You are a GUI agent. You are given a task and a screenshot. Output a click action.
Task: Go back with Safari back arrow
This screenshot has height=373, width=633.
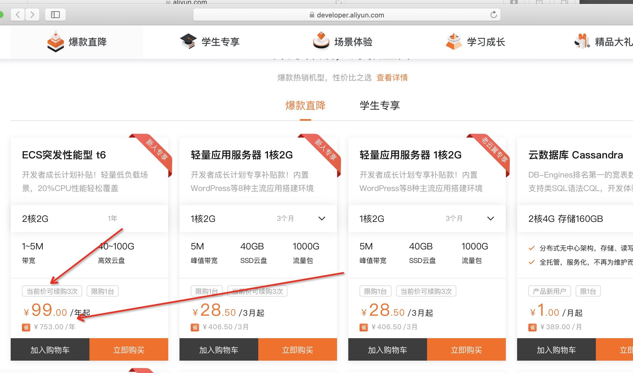pyautogui.click(x=18, y=15)
